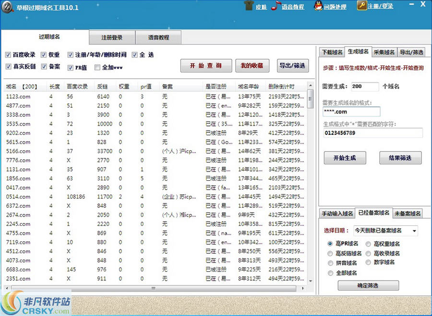Click the 需要生成 count input field
432x316 pixels.
[x=365, y=86]
